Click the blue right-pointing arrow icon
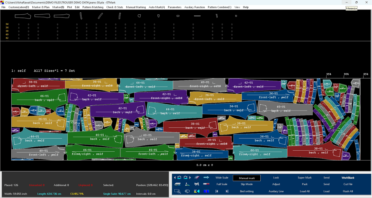Viewport: 372px width, 198px height. click(206, 178)
